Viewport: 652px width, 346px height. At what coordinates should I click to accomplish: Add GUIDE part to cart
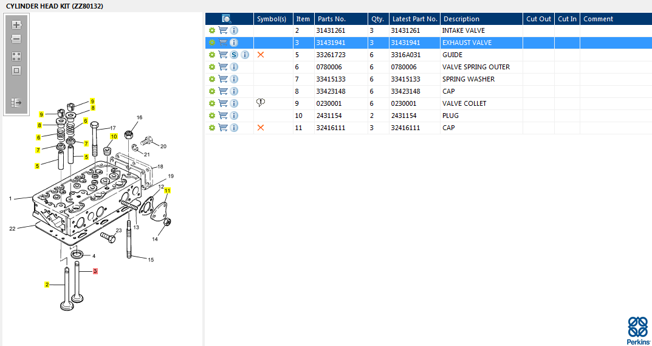coord(223,55)
